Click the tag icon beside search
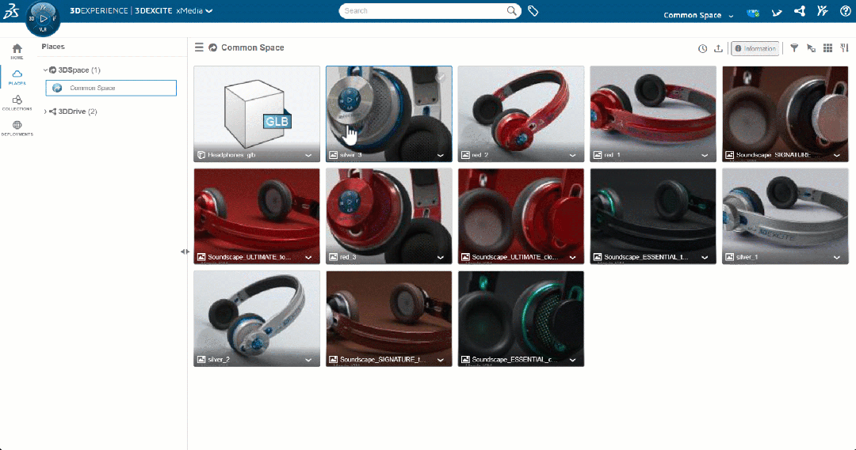856x450 pixels. click(533, 11)
